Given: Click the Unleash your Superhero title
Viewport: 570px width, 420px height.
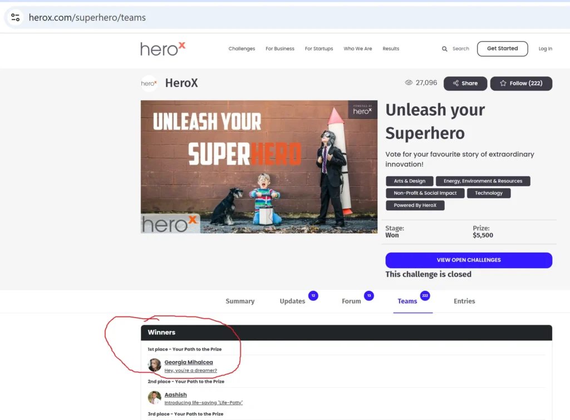Looking at the screenshot, I should pyautogui.click(x=435, y=121).
